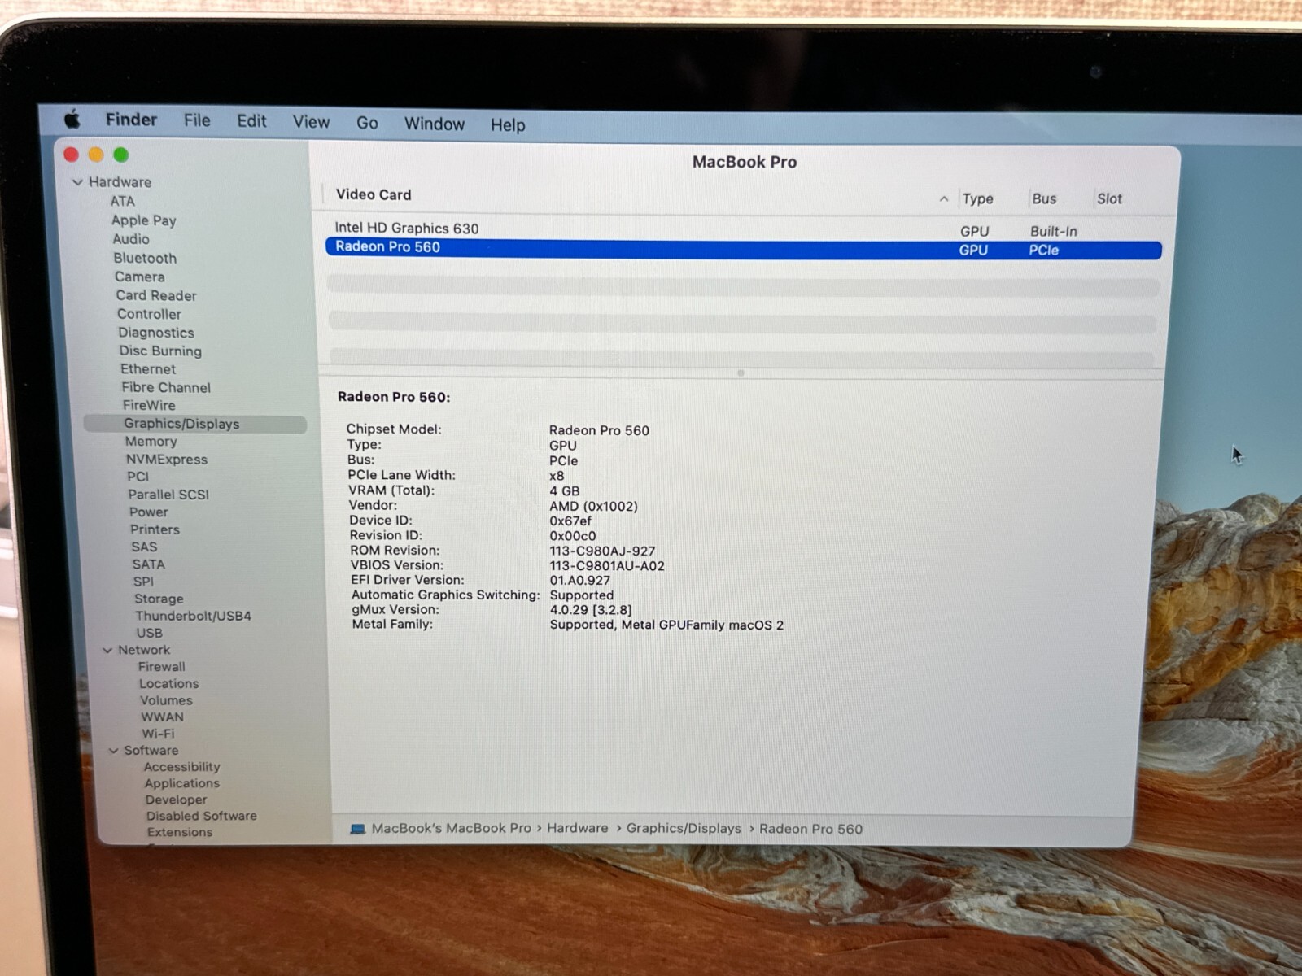Select Volumes under Network
This screenshot has height=976, width=1302.
pos(166,700)
